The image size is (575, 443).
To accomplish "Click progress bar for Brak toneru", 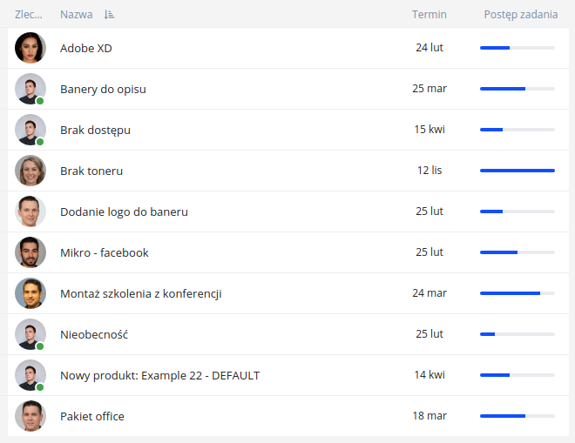I will point(517,171).
